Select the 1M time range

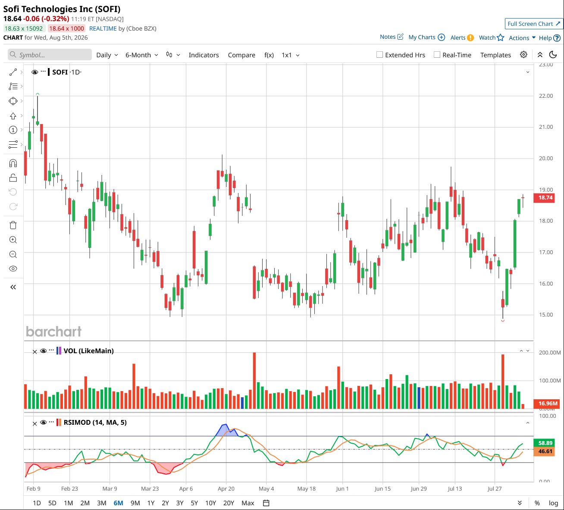coord(69,503)
